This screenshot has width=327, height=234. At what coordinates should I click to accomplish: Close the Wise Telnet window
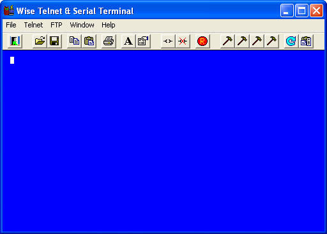(316, 10)
